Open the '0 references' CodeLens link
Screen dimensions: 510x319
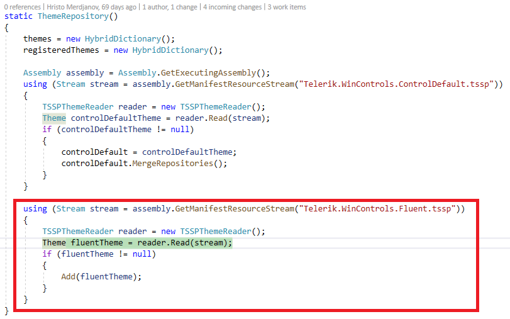pyautogui.click(x=23, y=7)
